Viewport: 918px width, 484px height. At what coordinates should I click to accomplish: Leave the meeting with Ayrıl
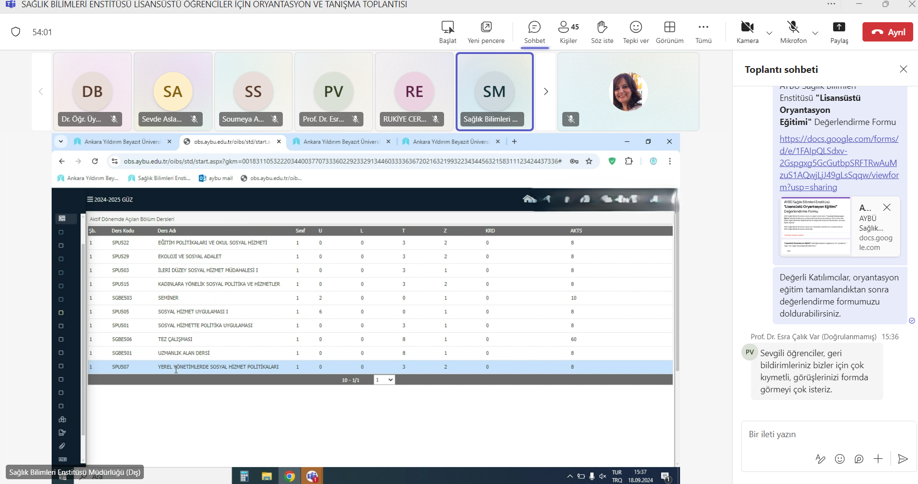(888, 32)
